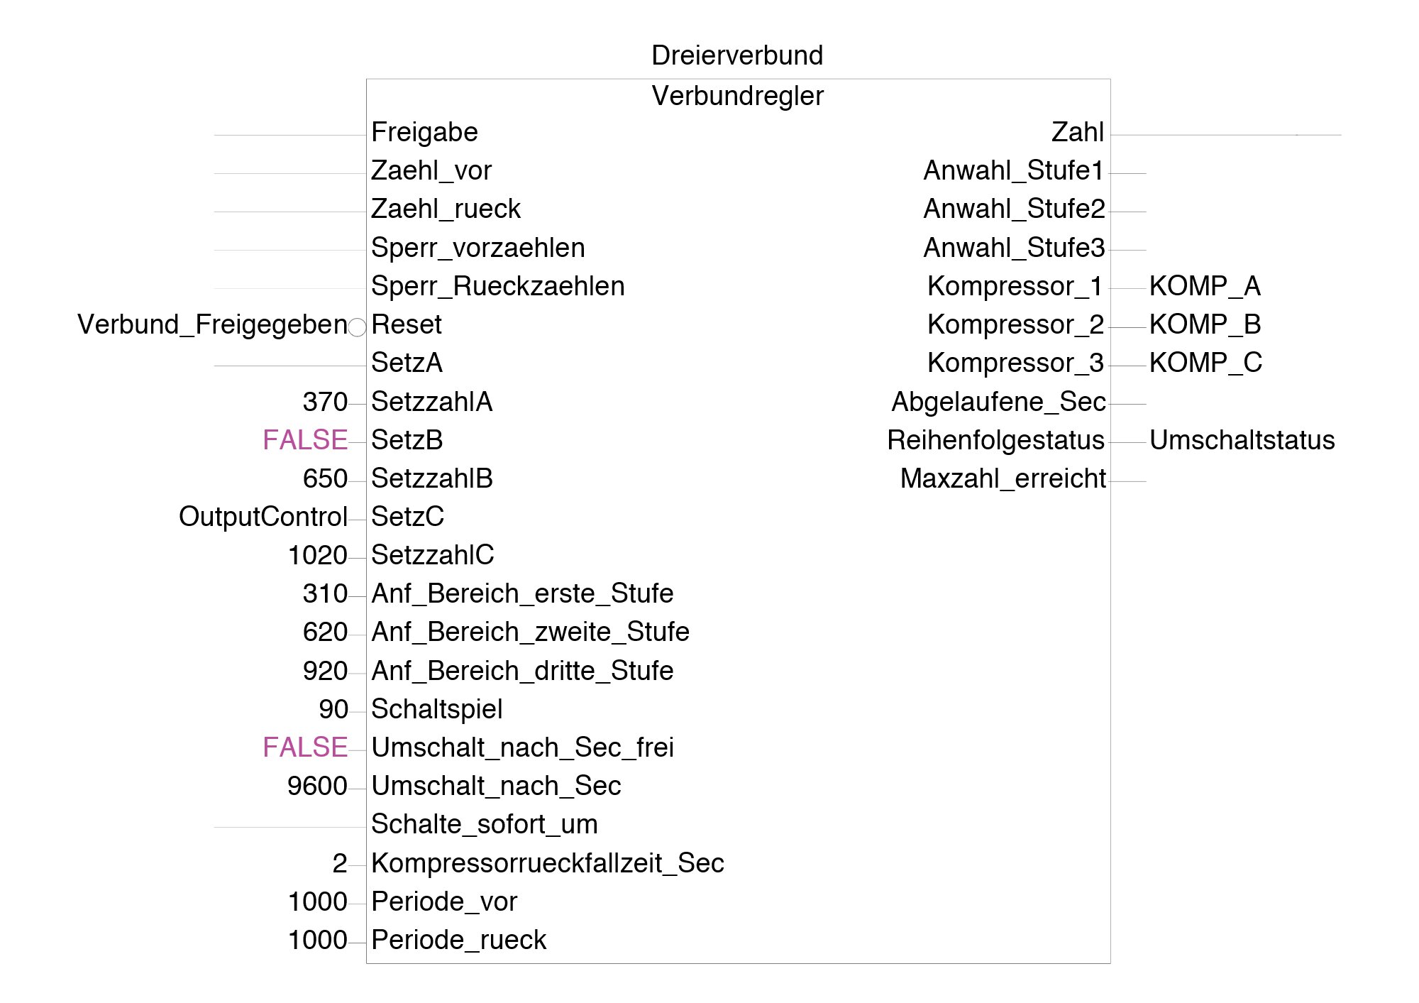Click the SetzzahlA value 370
Image resolution: width=1419 pixels, height=1003 pixels.
click(x=325, y=402)
